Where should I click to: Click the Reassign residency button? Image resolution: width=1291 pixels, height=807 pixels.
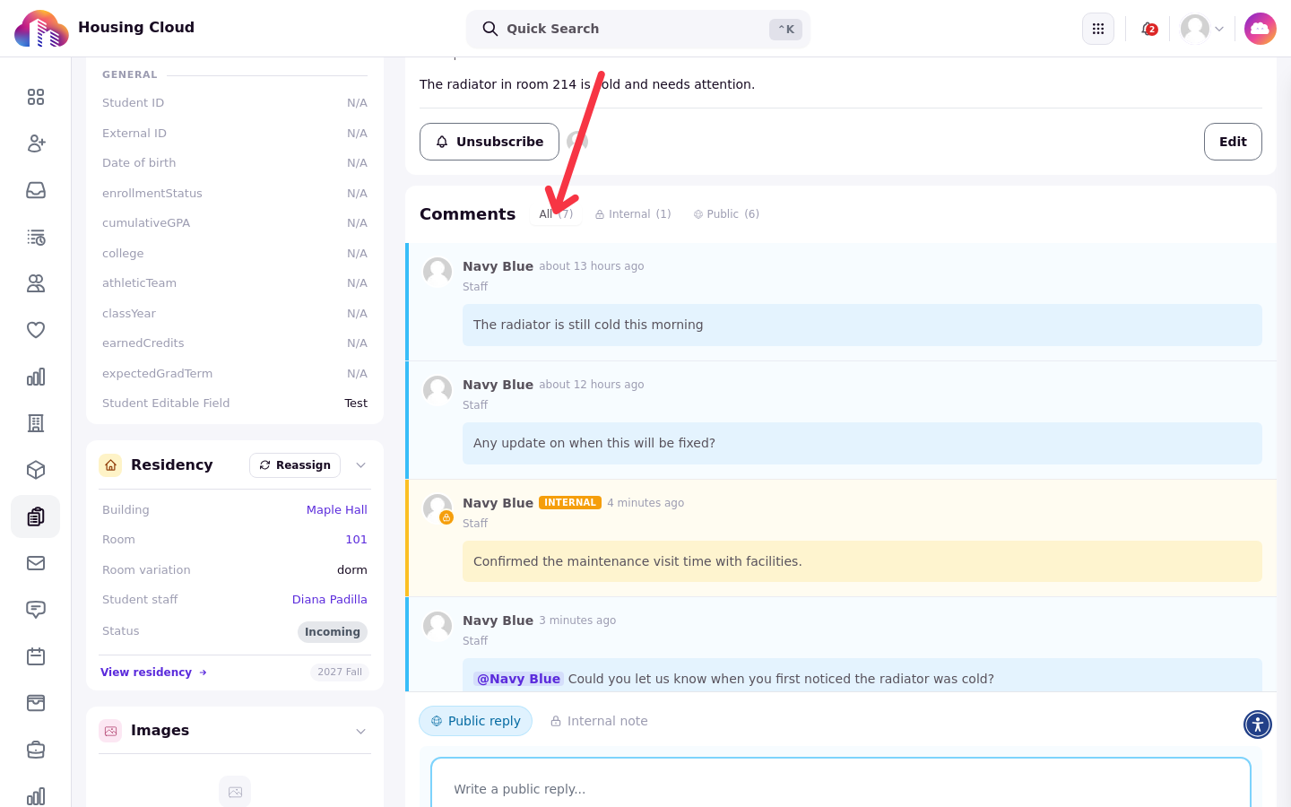295,465
